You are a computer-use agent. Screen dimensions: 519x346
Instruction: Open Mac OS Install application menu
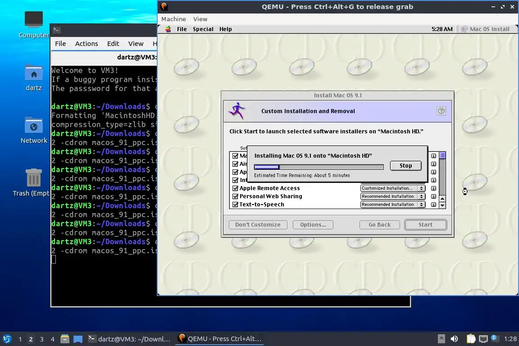click(x=485, y=29)
